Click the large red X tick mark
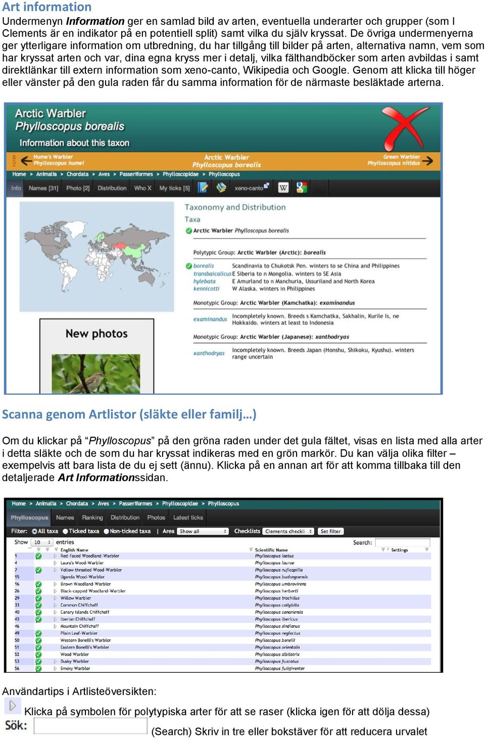This screenshot has width=485, height=739. tap(406, 128)
